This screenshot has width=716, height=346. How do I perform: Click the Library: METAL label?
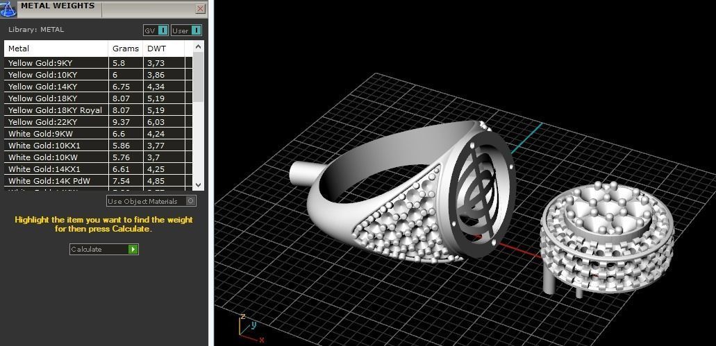[x=36, y=30]
